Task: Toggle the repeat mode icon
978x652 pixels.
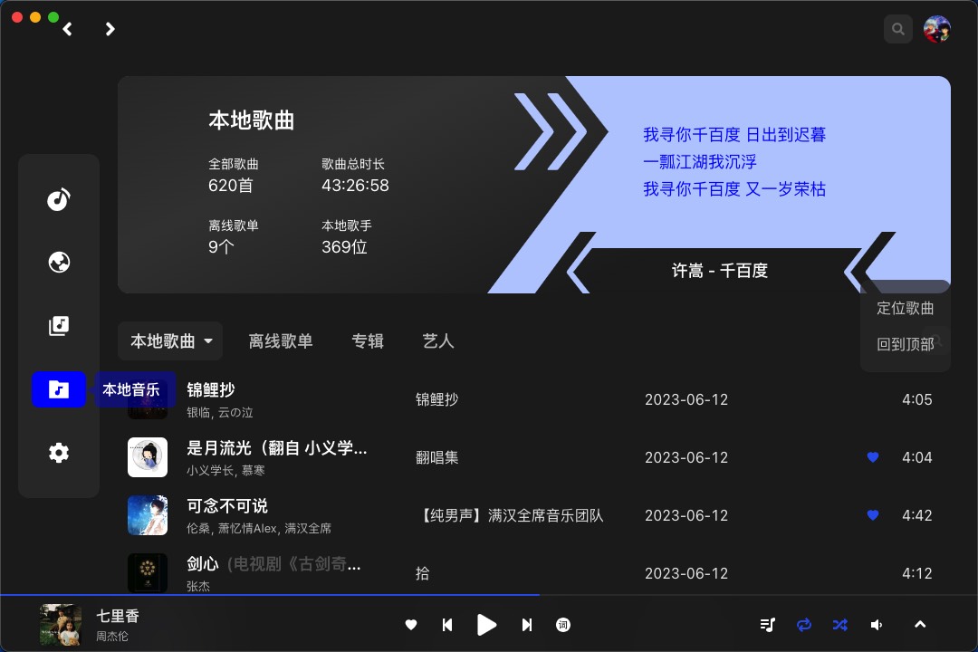Action: [803, 625]
